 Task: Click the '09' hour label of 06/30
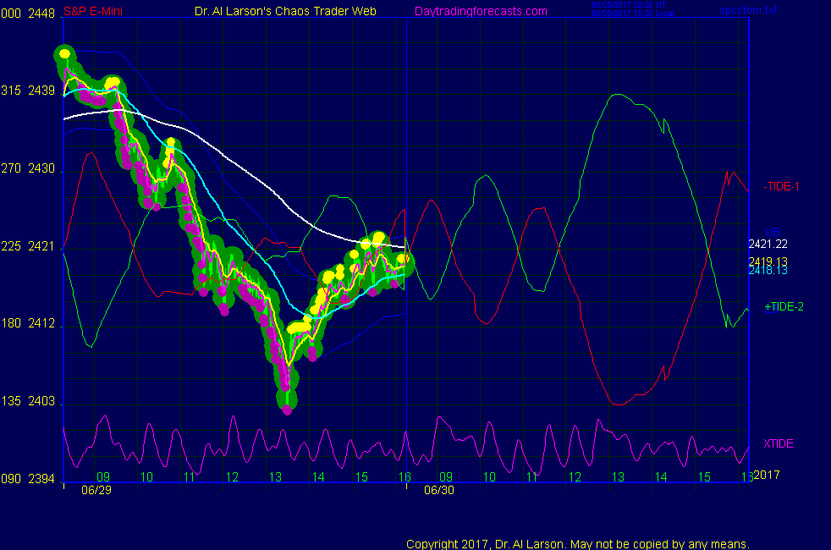pos(446,477)
